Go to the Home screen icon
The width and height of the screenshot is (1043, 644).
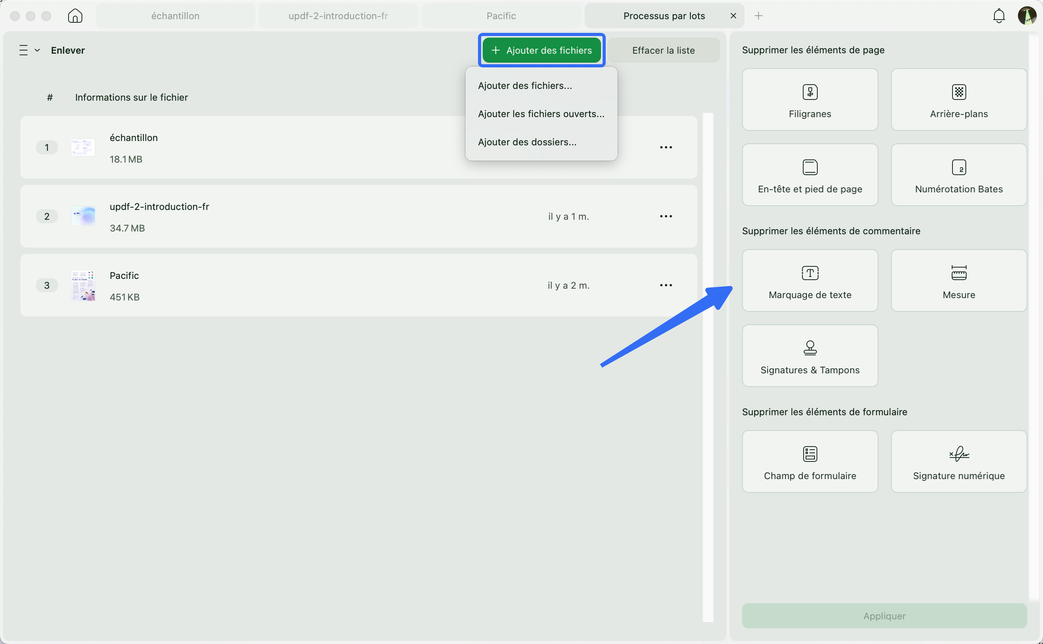(x=75, y=16)
